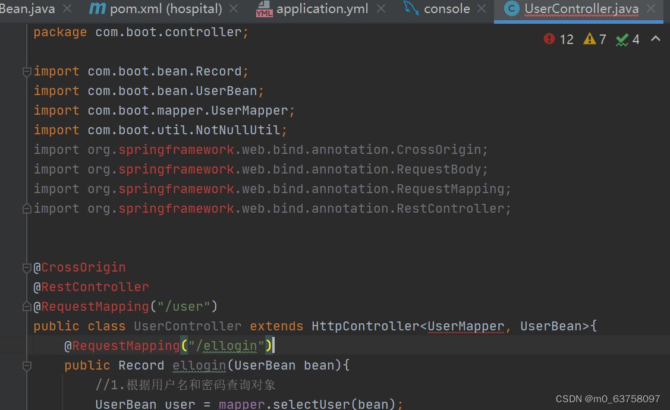Image resolution: width=670 pixels, height=410 pixels.
Task: Click the red error count indicator
Action: [x=550, y=39]
